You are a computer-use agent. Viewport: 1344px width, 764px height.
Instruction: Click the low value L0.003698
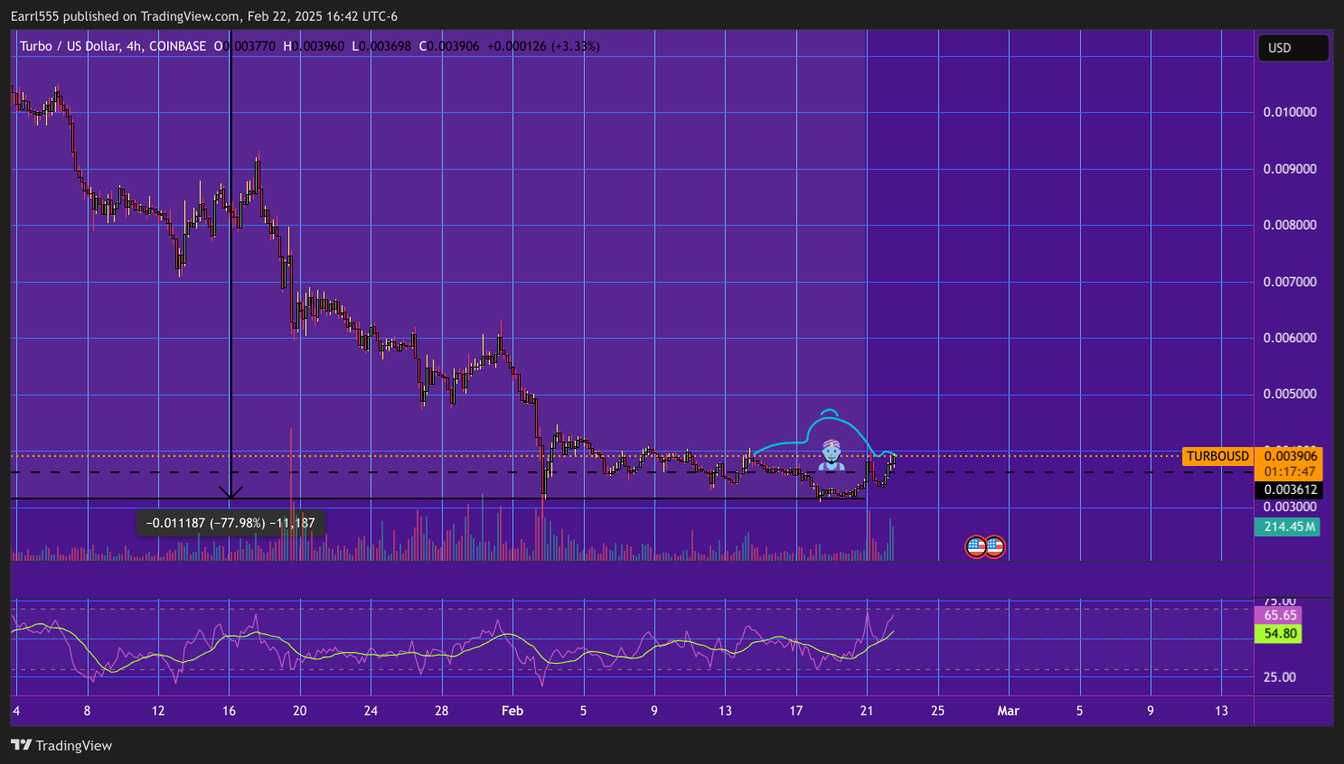pyautogui.click(x=381, y=46)
